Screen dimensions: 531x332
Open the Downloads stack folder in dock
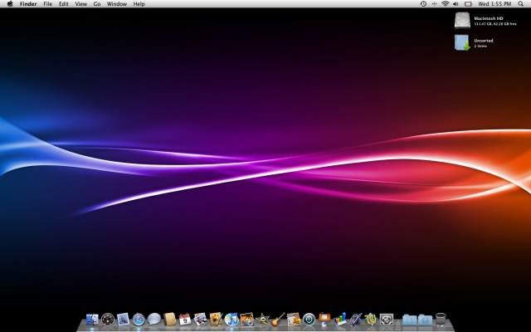coord(425,320)
